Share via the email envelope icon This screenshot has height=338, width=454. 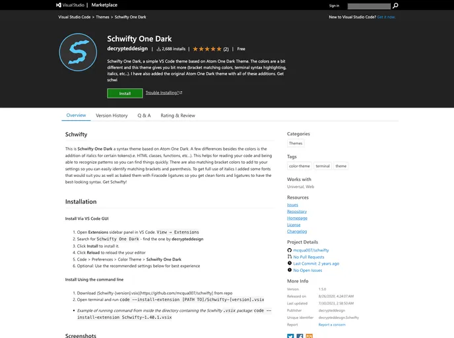pyautogui.click(x=310, y=336)
